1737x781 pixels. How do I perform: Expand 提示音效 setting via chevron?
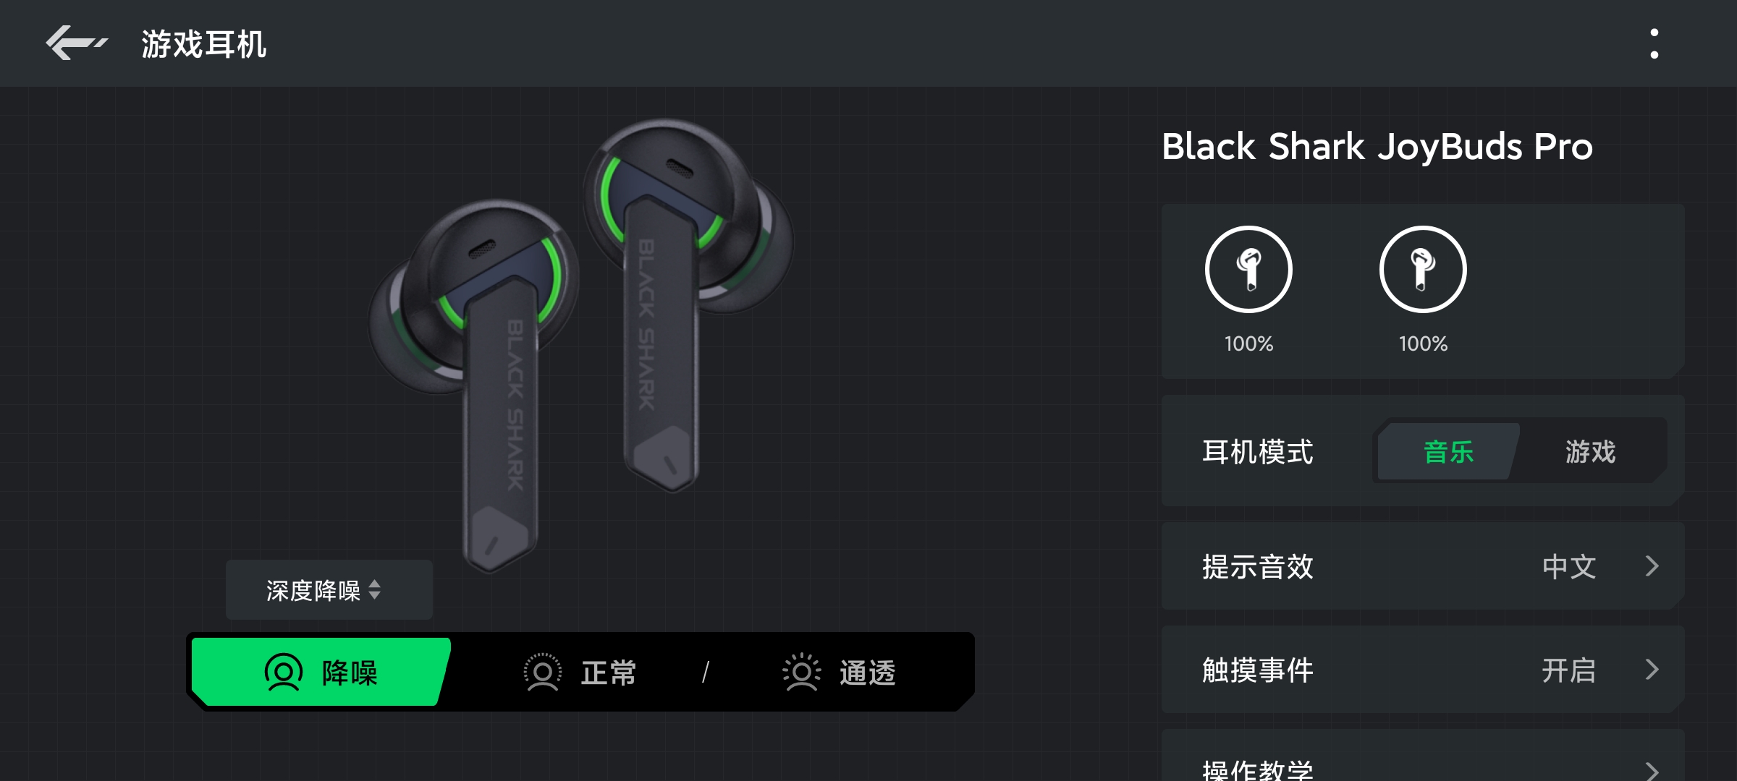pos(1652,566)
